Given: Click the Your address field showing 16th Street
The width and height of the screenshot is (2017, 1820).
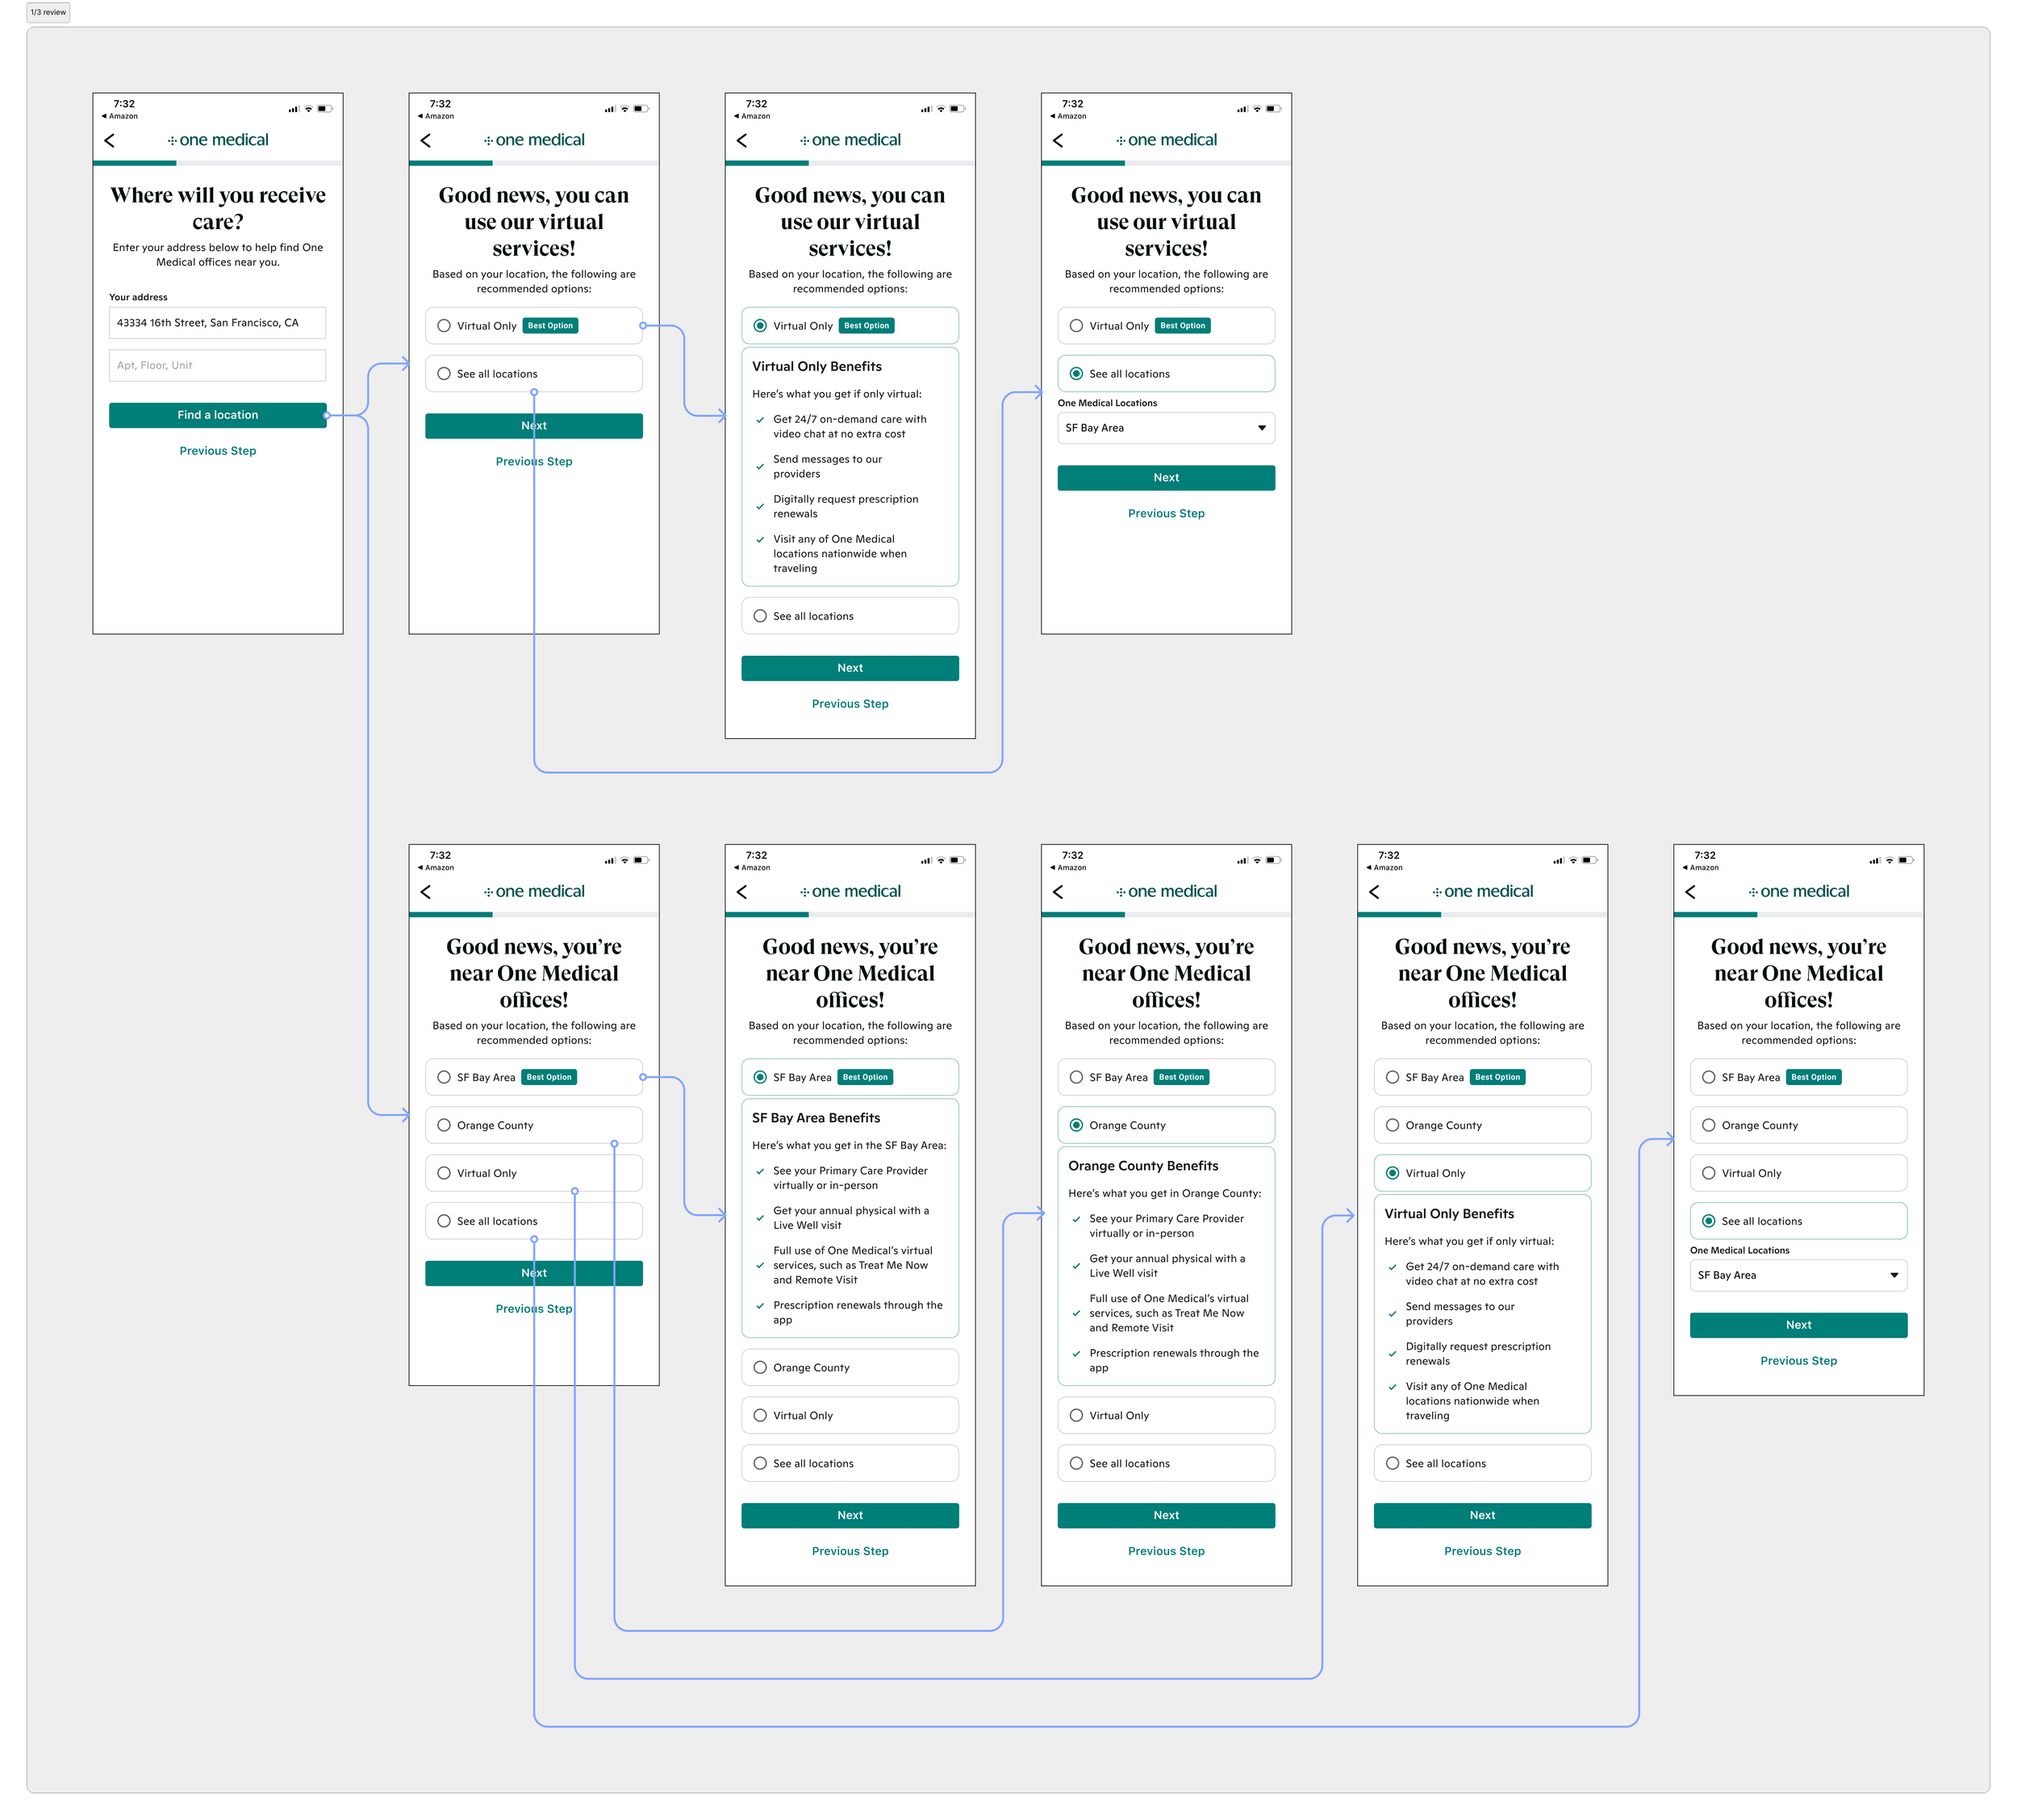Looking at the screenshot, I should click(218, 323).
